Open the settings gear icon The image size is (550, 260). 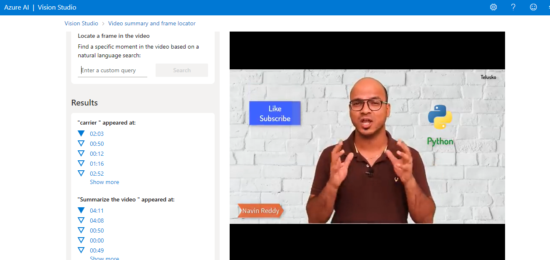[493, 7]
